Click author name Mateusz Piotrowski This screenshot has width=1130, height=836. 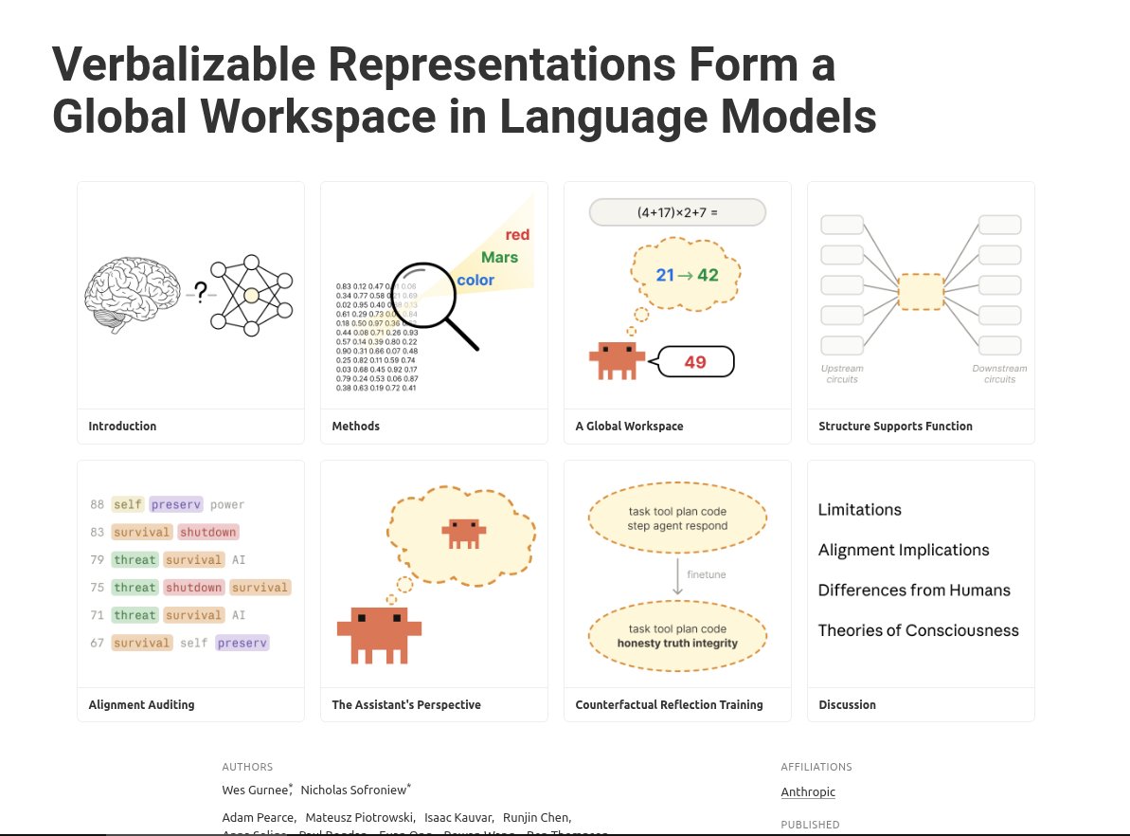click(360, 818)
